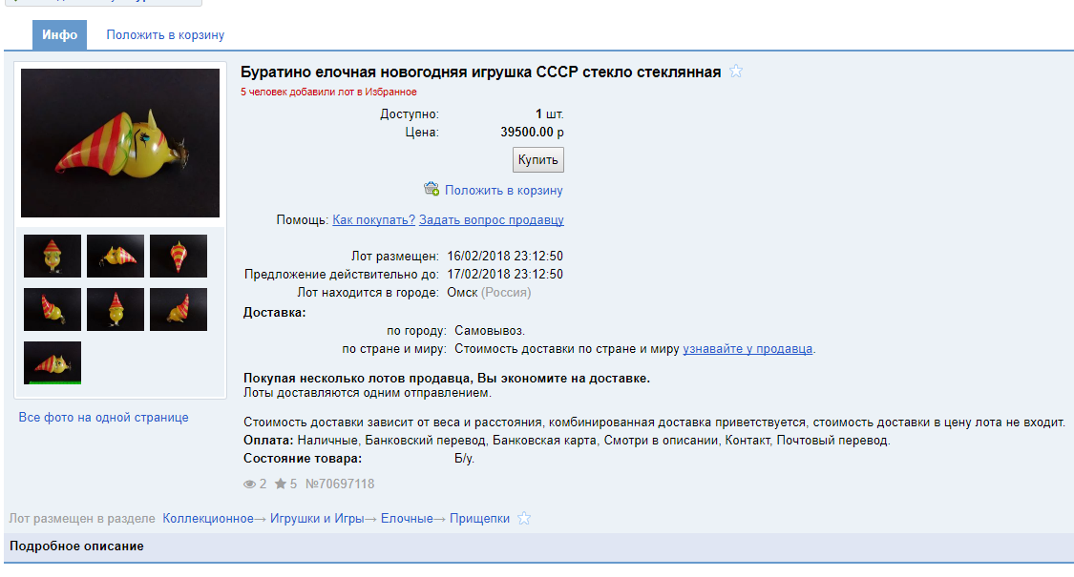Screen dimensions: 1074x577
Task: Open the Прищепки category link
Action: click(x=479, y=518)
